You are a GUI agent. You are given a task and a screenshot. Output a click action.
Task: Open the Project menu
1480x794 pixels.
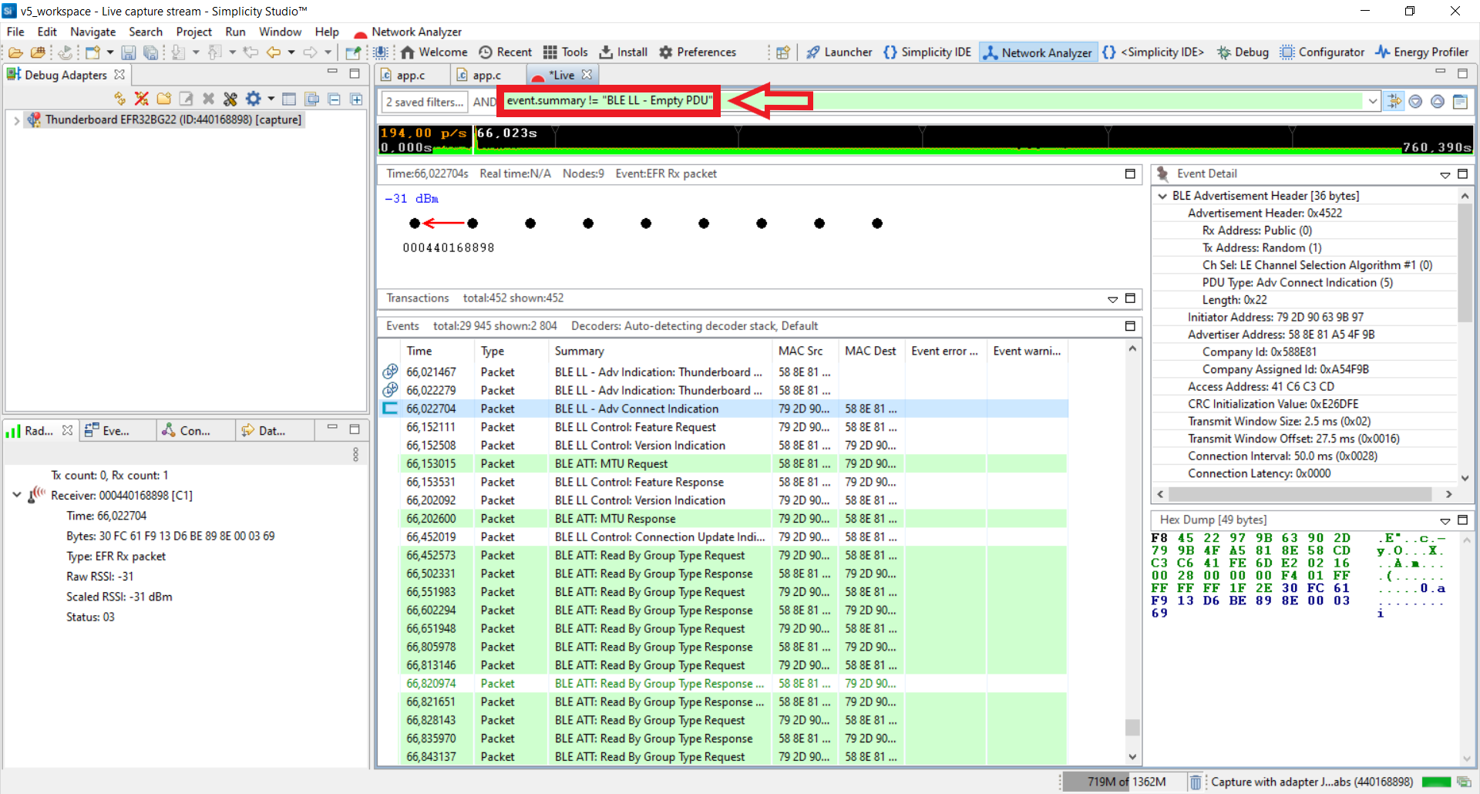coord(193,32)
